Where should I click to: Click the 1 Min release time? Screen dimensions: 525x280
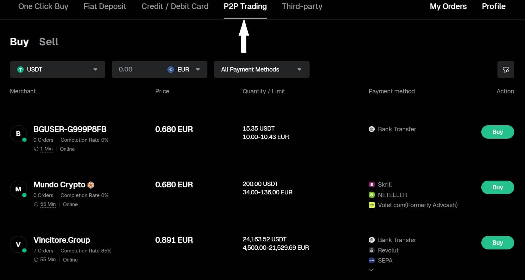click(x=46, y=149)
